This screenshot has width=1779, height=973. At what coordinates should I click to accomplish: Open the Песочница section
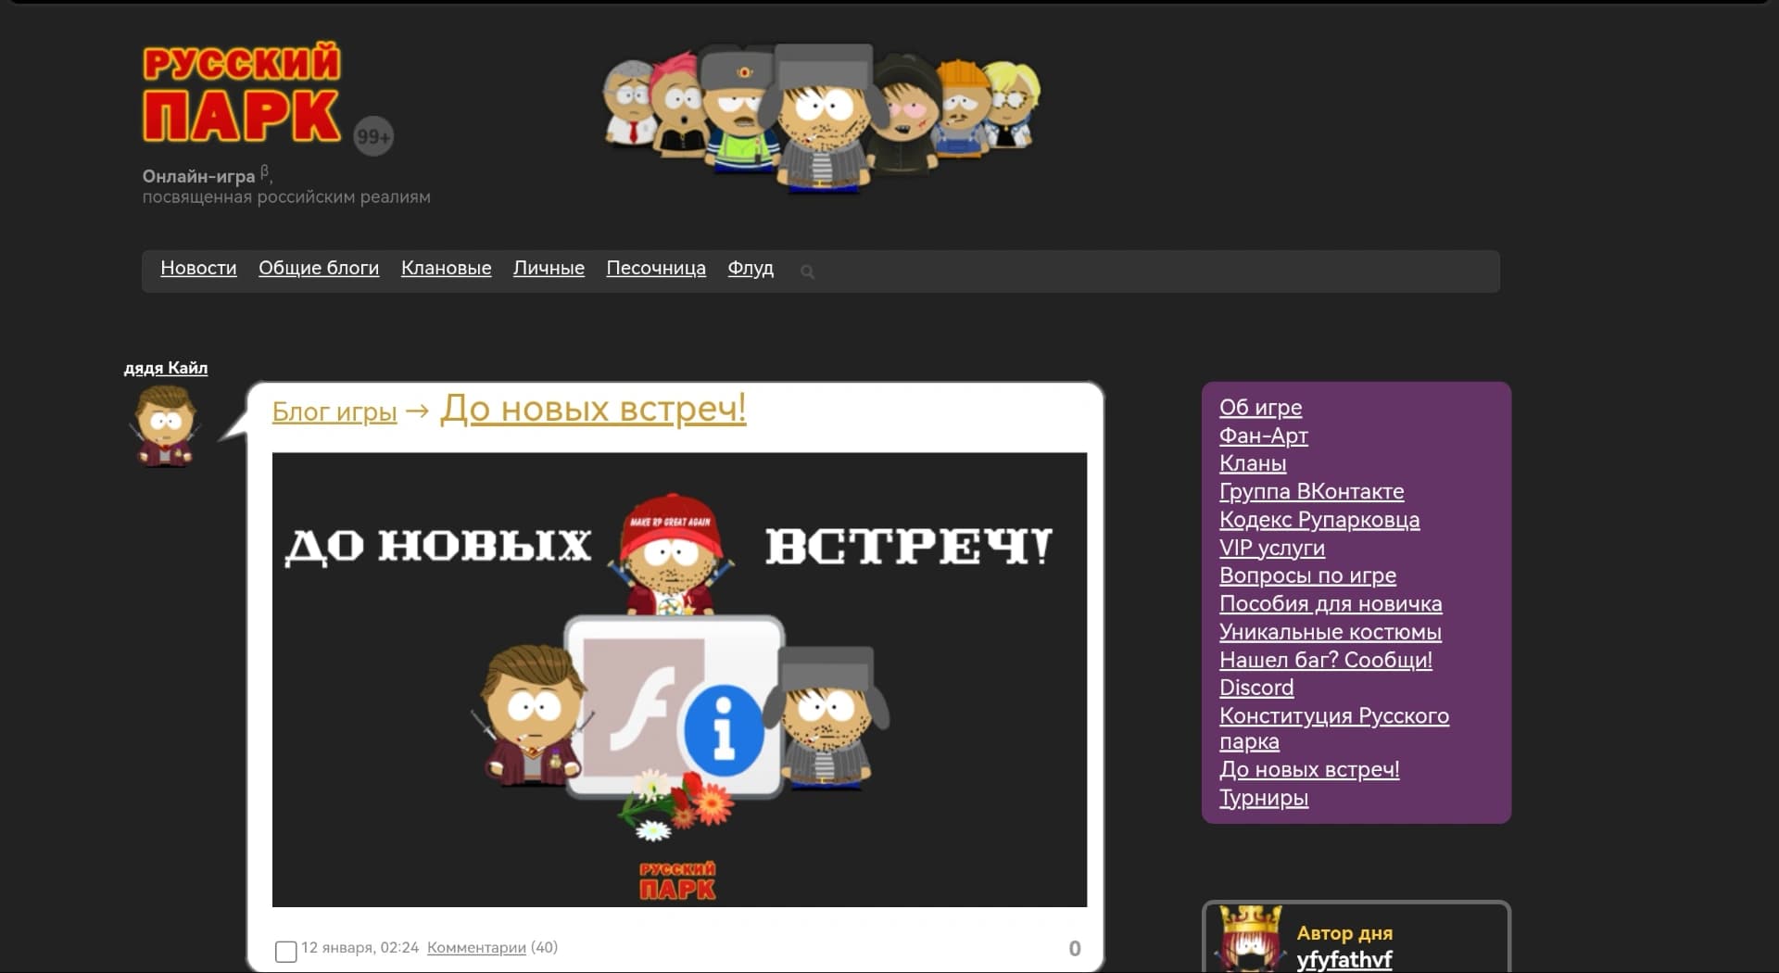(656, 268)
